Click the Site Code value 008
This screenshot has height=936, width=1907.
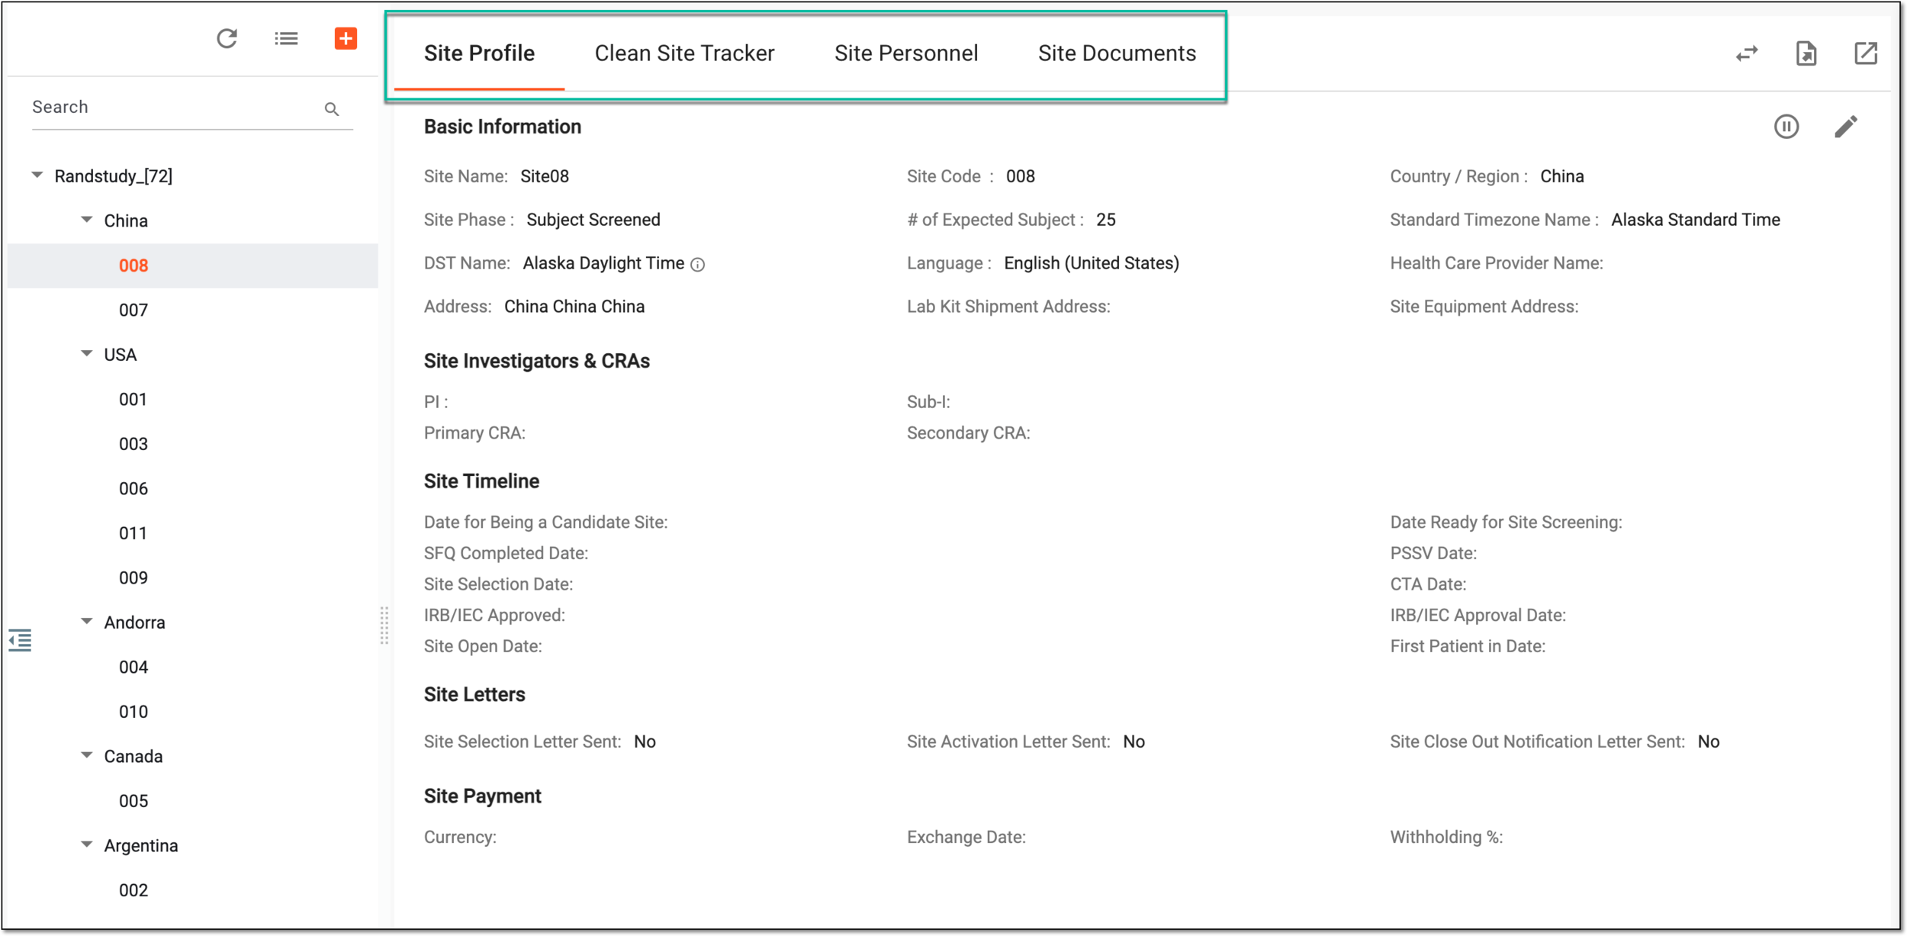[x=1021, y=176]
